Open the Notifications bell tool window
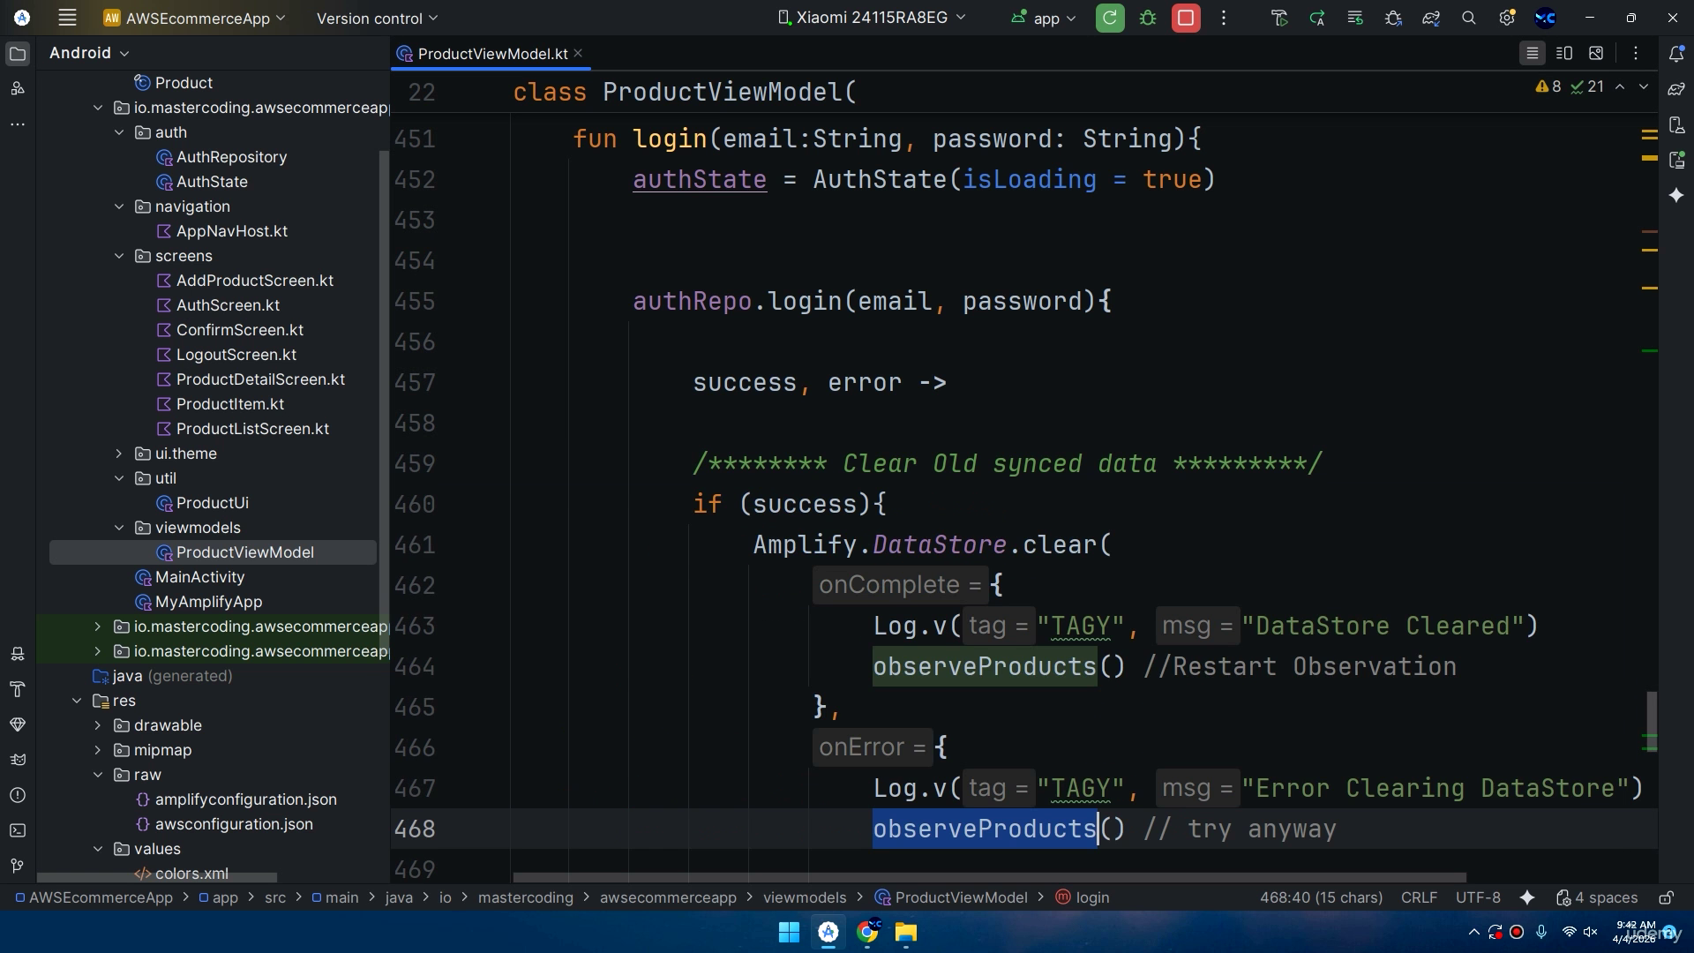This screenshot has height=953, width=1694. 1676,54
